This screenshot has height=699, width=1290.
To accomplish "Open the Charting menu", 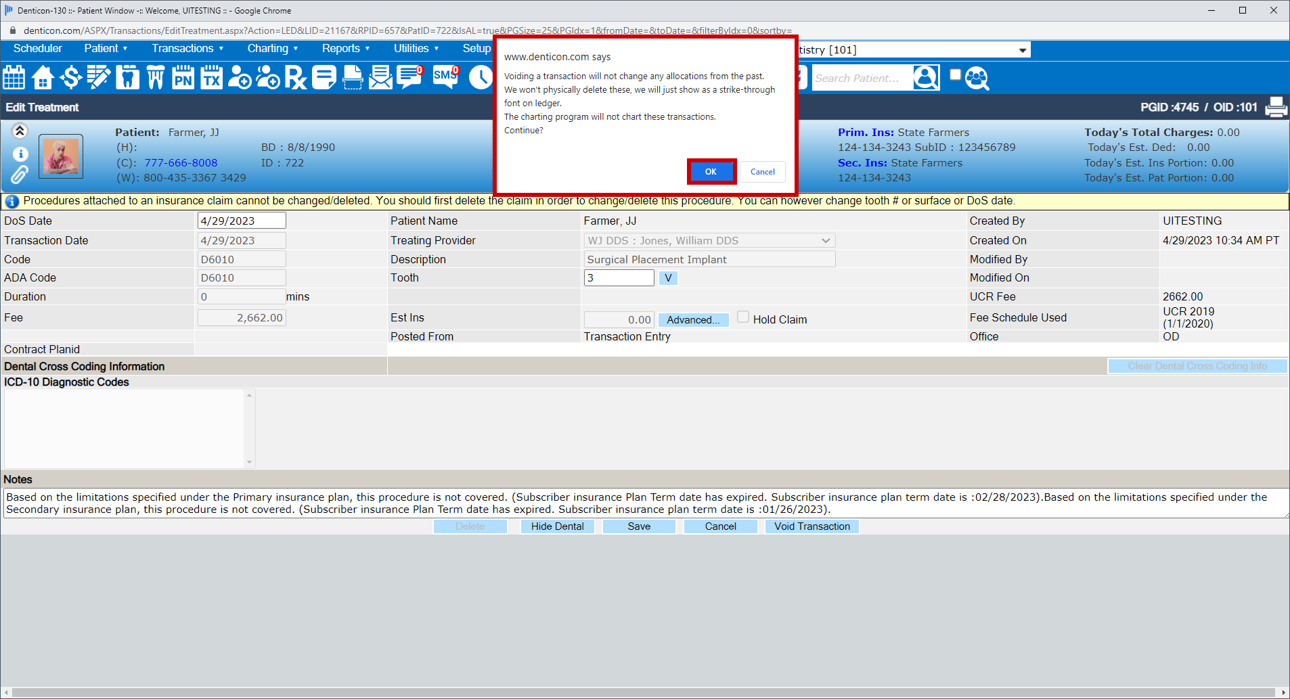I will tap(269, 48).
